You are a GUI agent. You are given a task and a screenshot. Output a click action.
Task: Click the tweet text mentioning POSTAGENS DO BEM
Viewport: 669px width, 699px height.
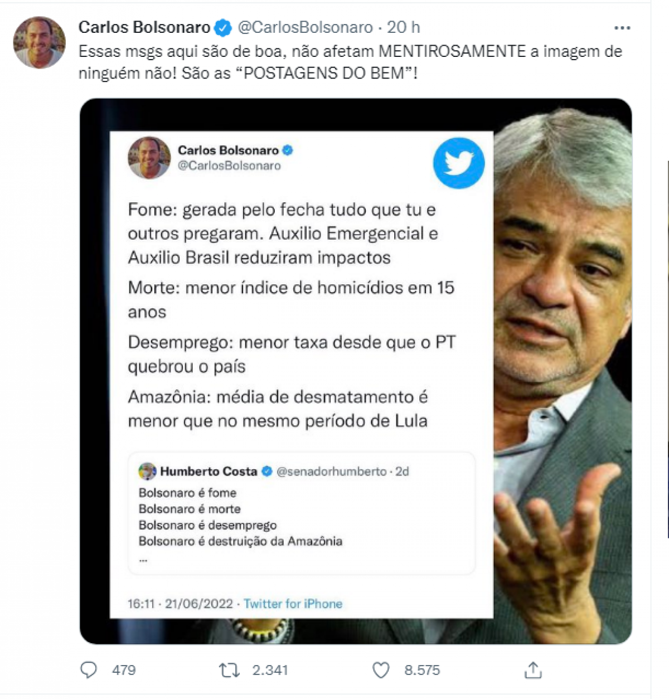tap(350, 62)
